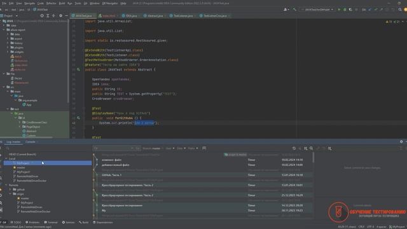Open the Dependencies tool window button
The image size is (407, 229).
point(103,222)
